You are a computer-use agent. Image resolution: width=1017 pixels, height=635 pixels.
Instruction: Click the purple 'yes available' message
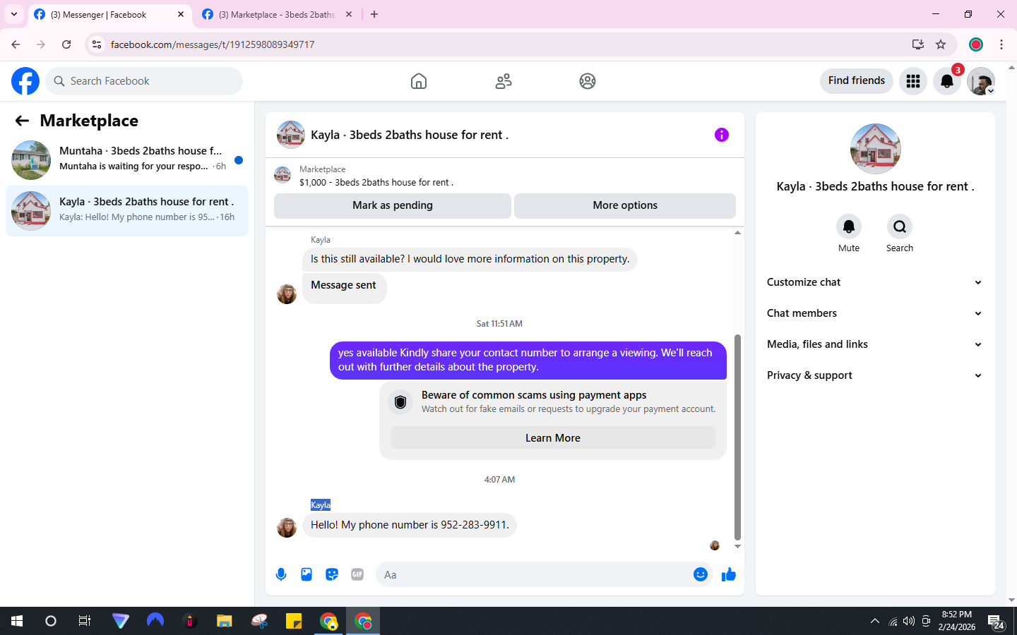click(528, 360)
